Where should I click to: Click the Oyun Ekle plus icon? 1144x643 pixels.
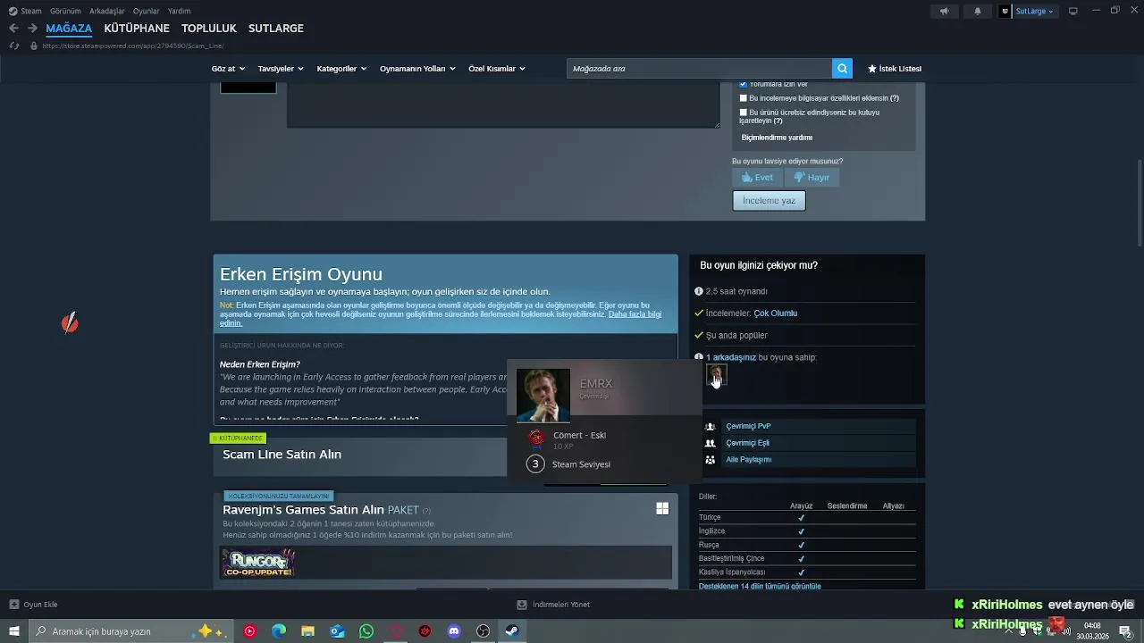tap(13, 605)
